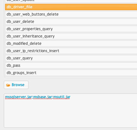Image resolution: width=137 pixels, height=130 pixels.
Task: Click the msutil.jar text at value end
Action: tap(62, 97)
